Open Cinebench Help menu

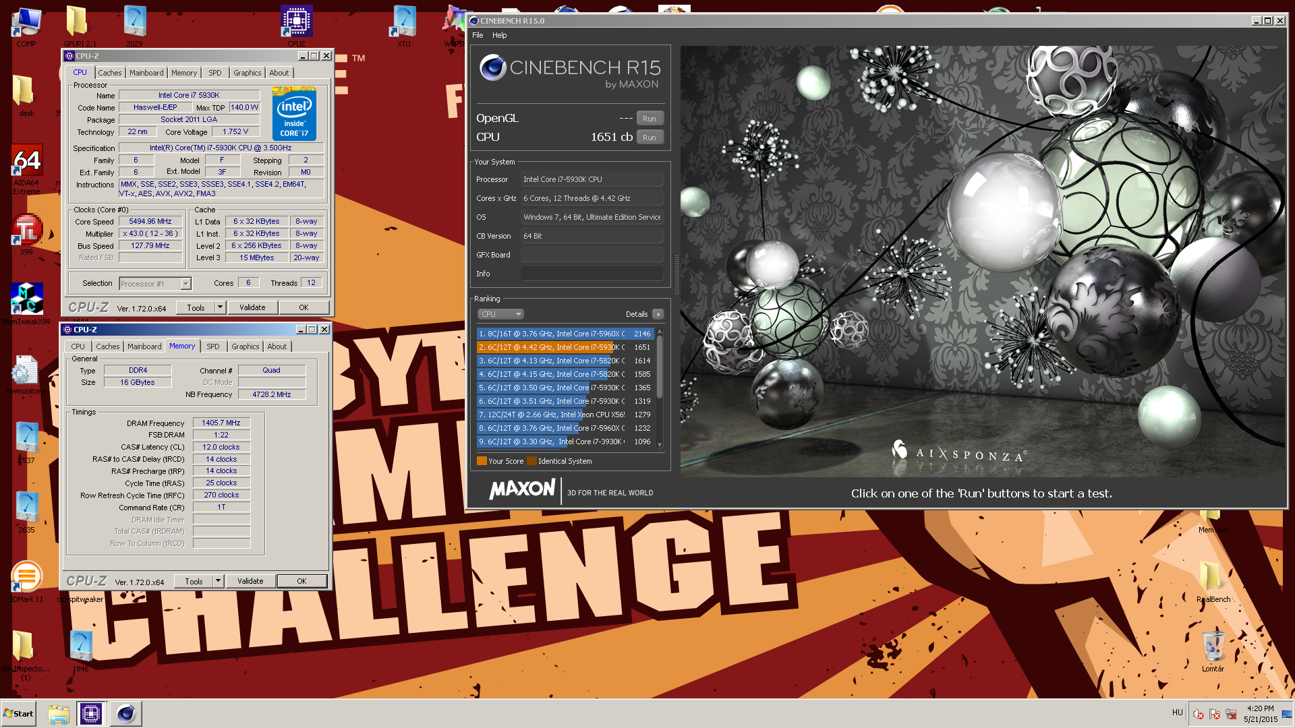pyautogui.click(x=499, y=35)
